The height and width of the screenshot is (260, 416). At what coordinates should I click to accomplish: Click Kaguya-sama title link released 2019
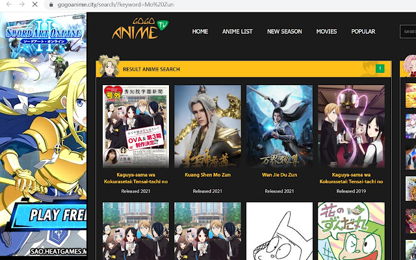[x=351, y=178]
